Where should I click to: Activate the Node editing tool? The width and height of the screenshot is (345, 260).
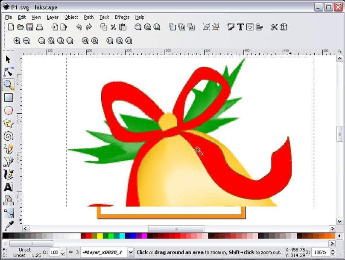coord(8,72)
